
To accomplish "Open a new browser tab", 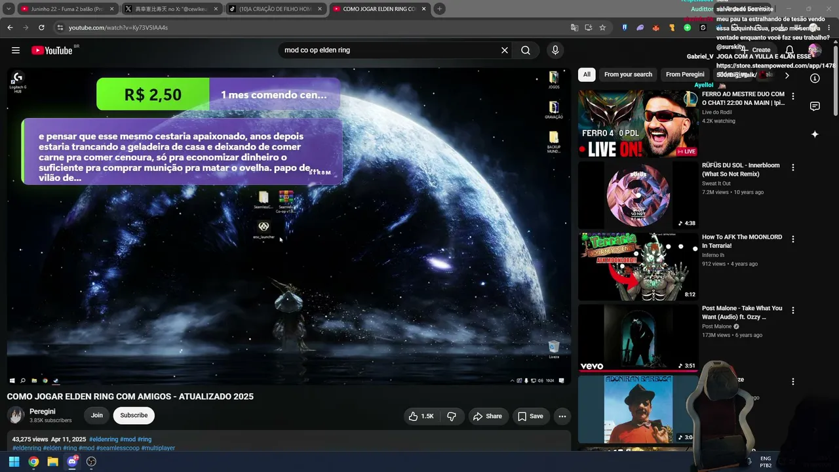I will pos(439,9).
